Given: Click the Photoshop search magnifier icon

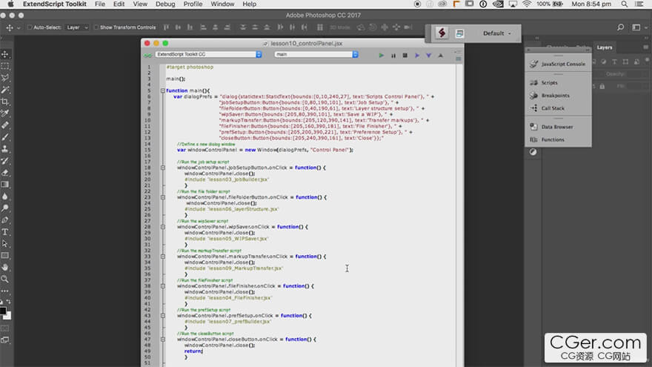Looking at the screenshot, I should 620,27.
